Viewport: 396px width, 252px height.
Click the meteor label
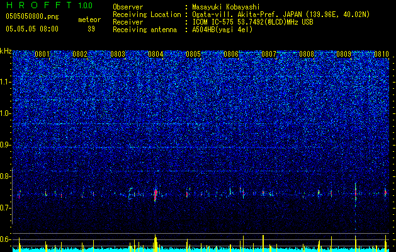tap(89, 20)
